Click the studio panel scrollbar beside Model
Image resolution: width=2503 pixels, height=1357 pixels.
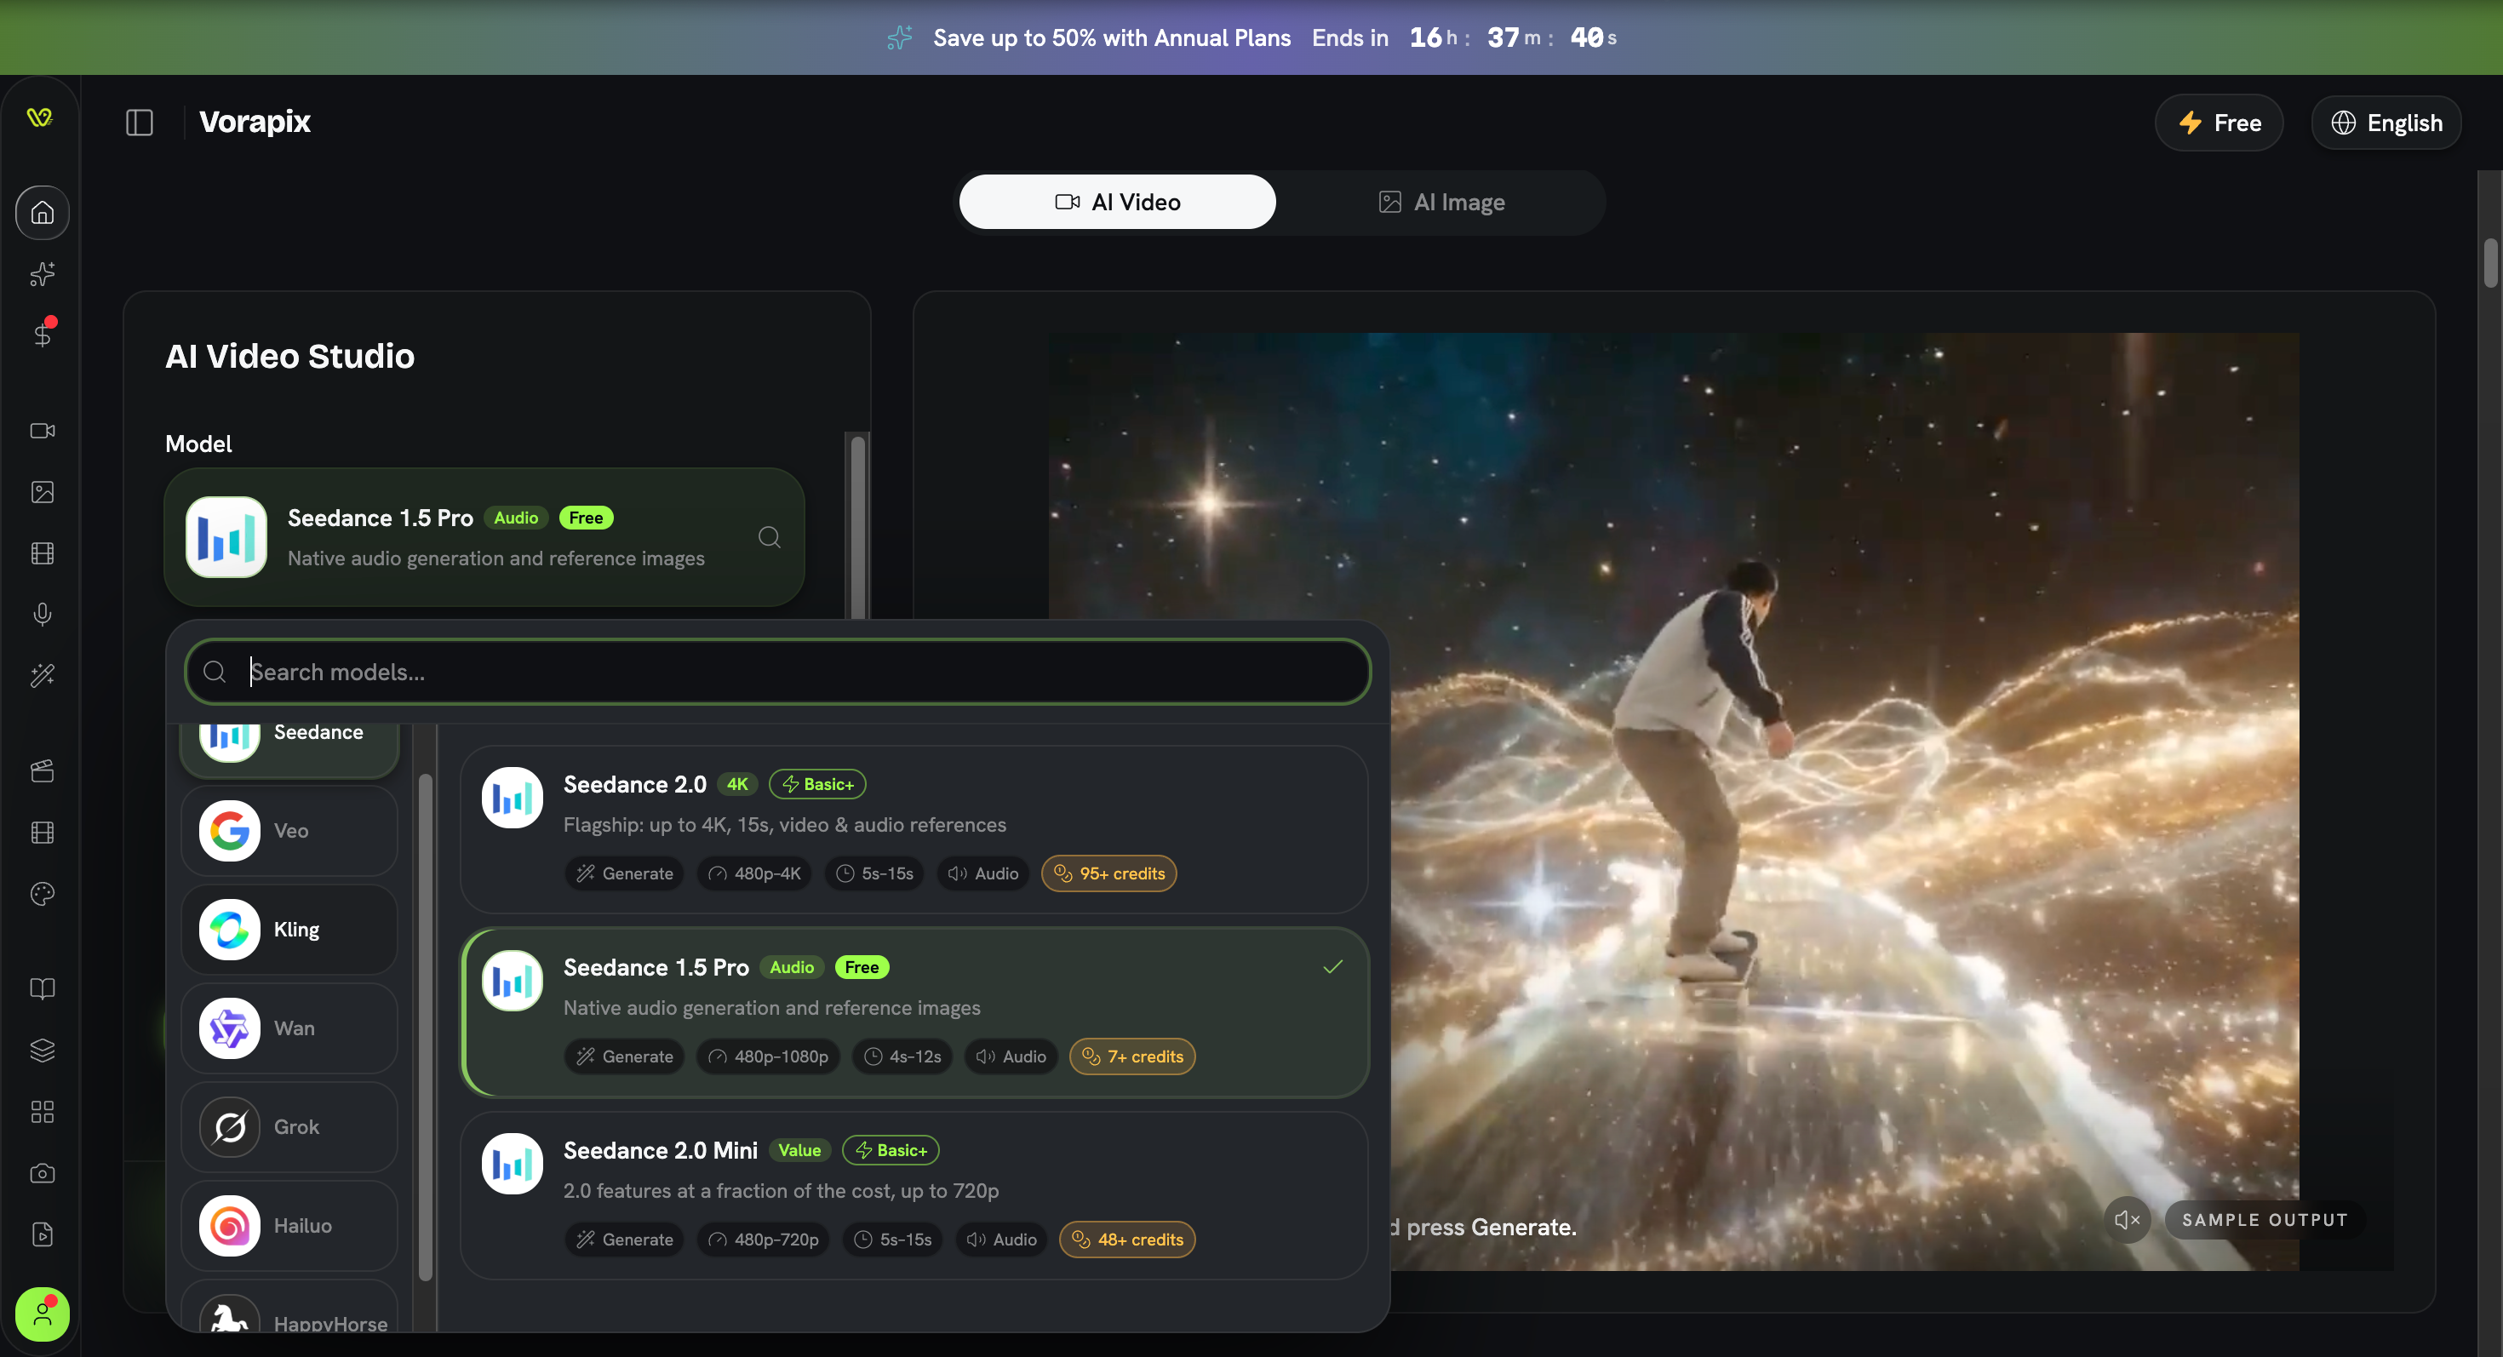click(858, 528)
